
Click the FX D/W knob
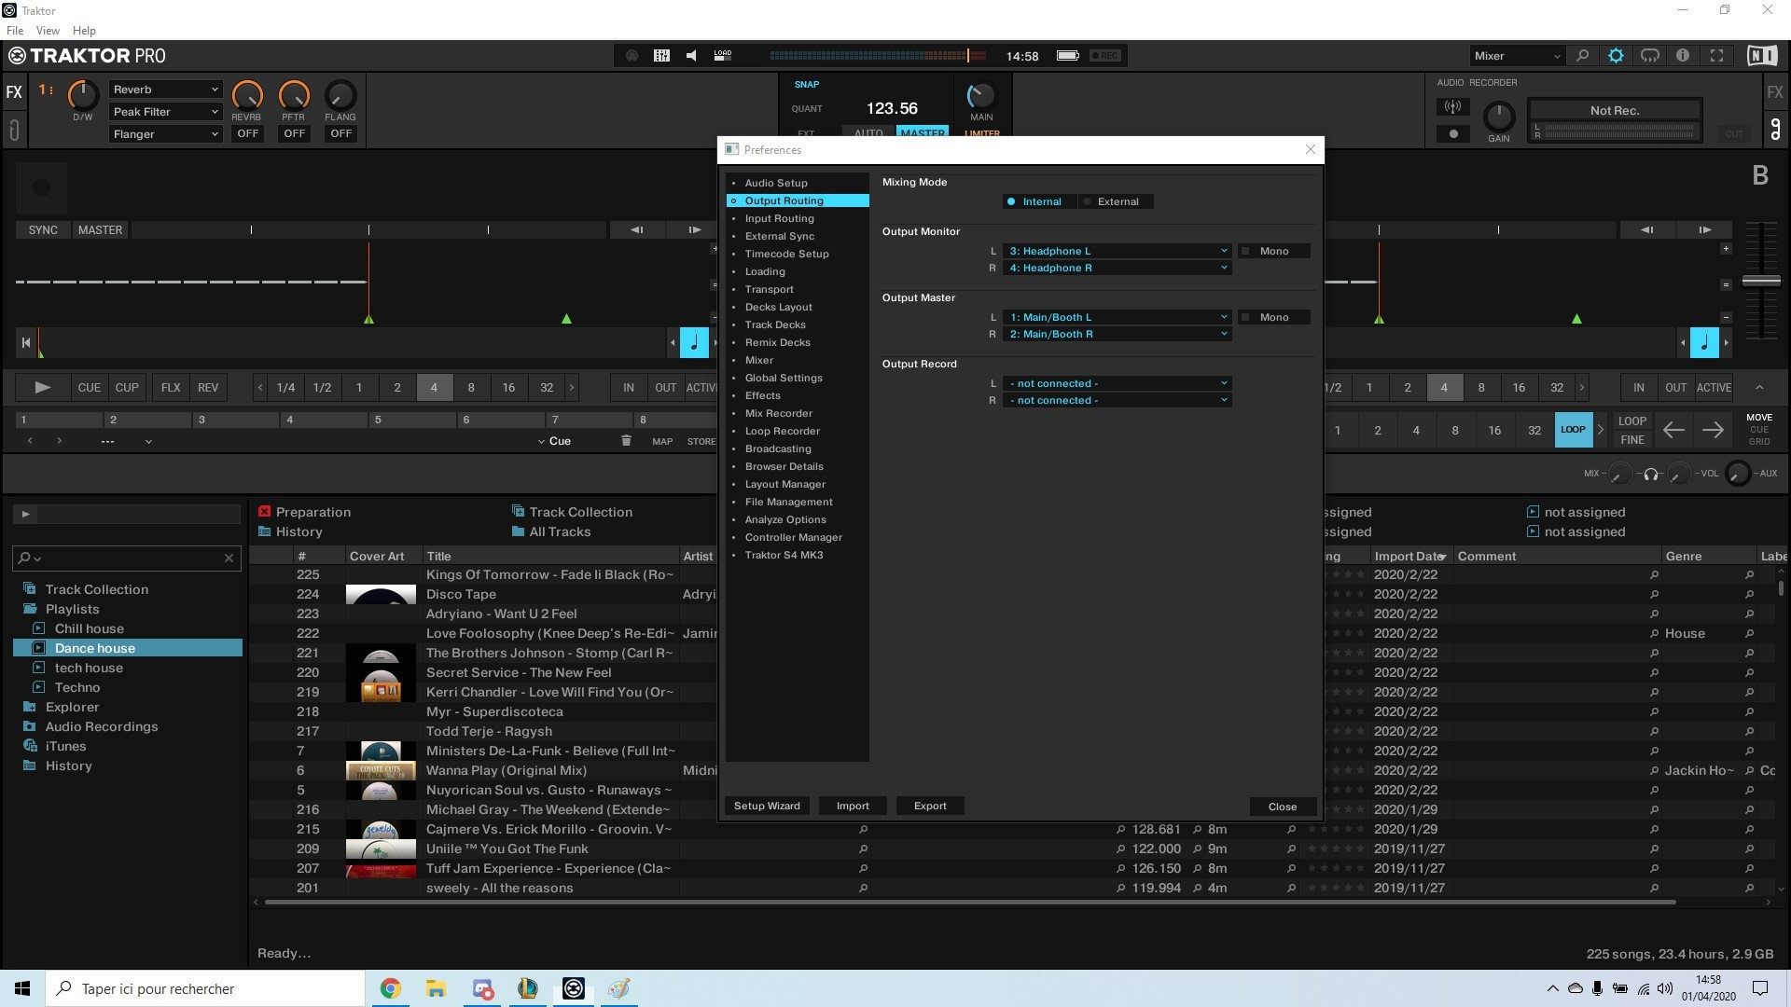[x=83, y=94]
